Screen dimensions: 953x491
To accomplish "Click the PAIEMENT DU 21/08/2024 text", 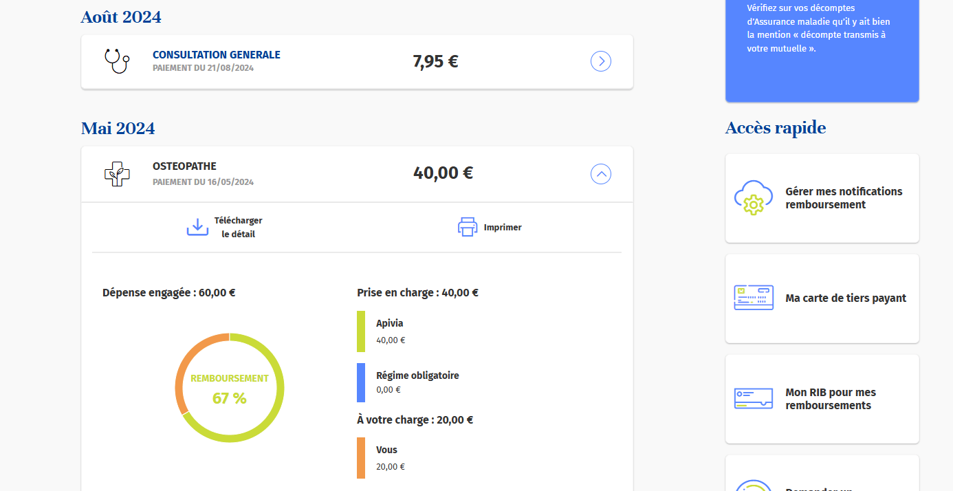I will tap(203, 68).
